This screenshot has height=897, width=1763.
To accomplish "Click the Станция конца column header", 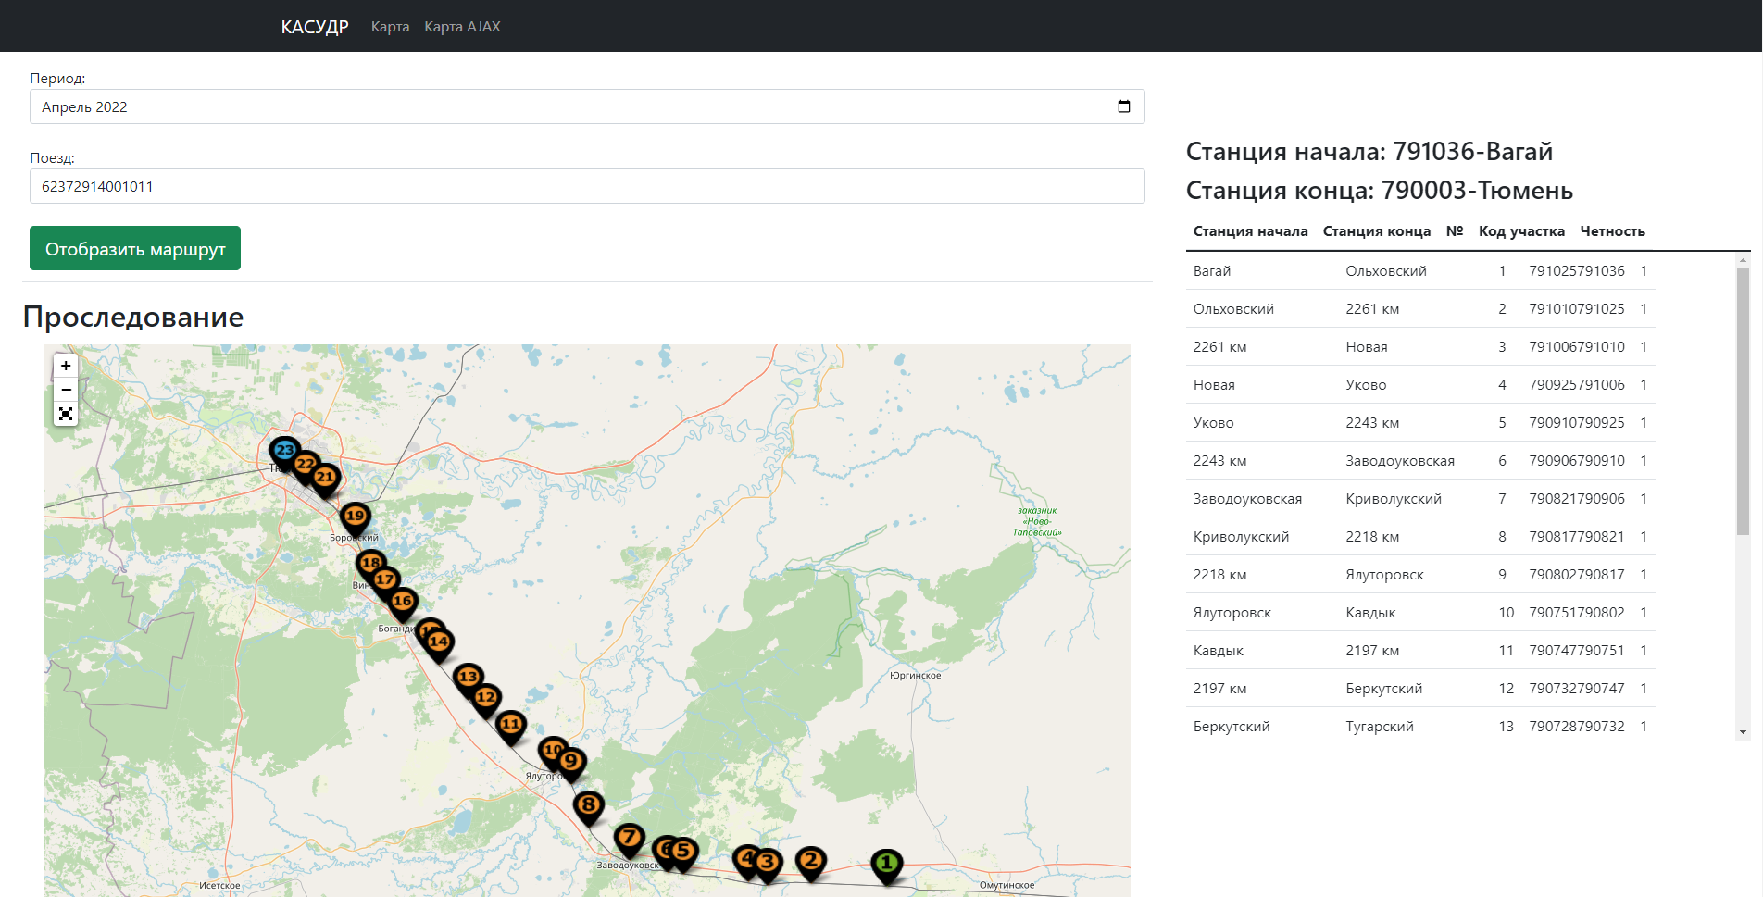I will tap(1377, 231).
